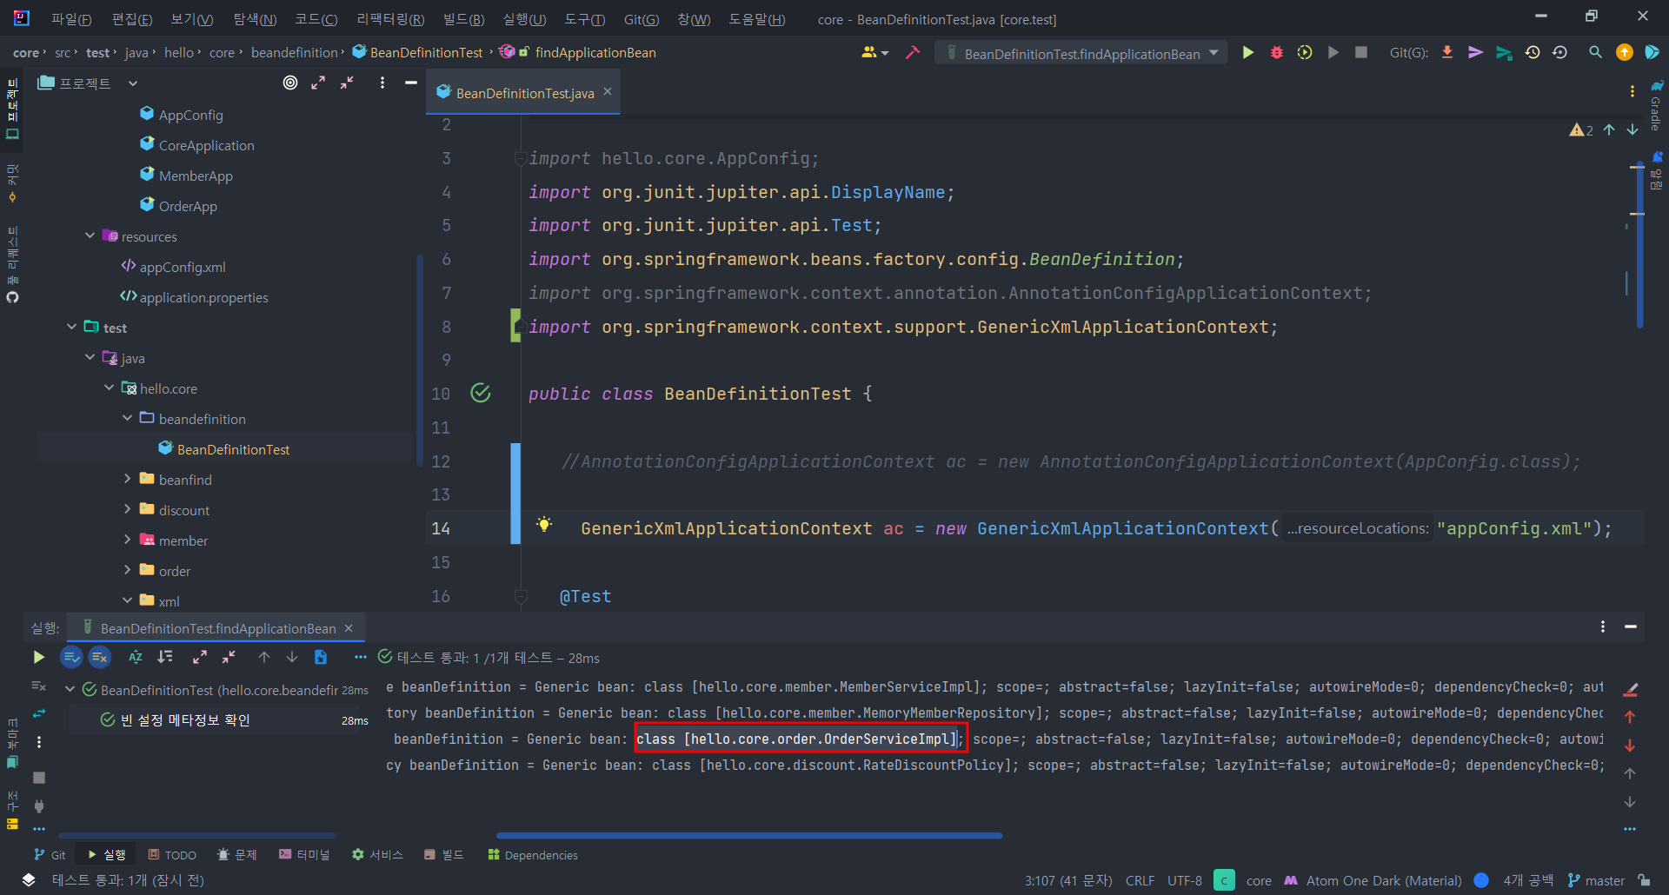The image size is (1669, 895).
Task: Toggle the Project tool window stripe button
Action: (12, 109)
